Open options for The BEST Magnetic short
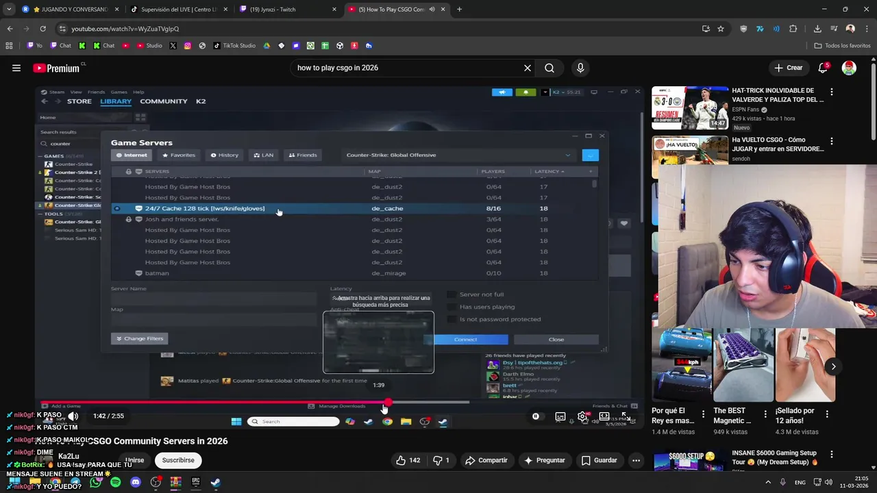 pos(765,414)
